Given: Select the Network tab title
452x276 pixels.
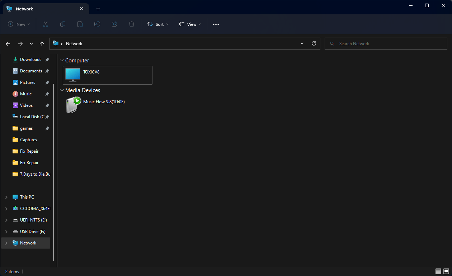Looking at the screenshot, I should click(x=24, y=9).
